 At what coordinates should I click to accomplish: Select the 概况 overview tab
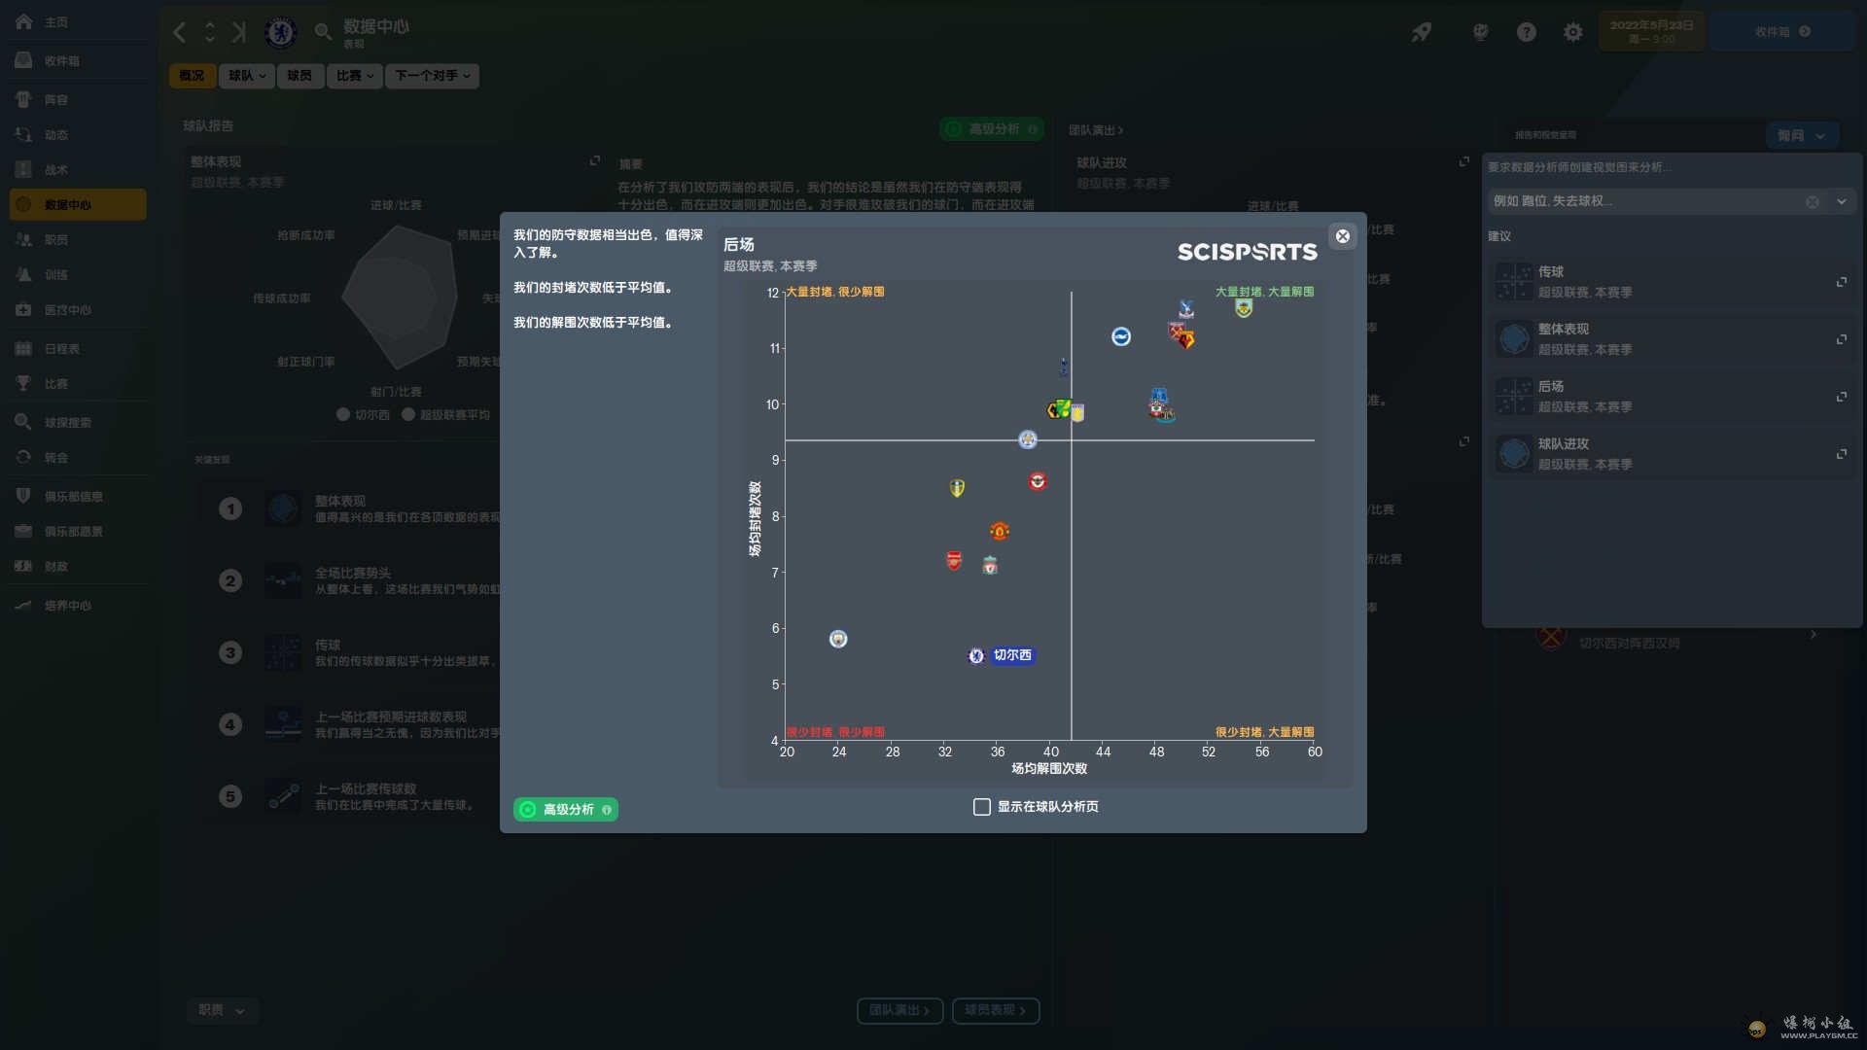point(192,76)
